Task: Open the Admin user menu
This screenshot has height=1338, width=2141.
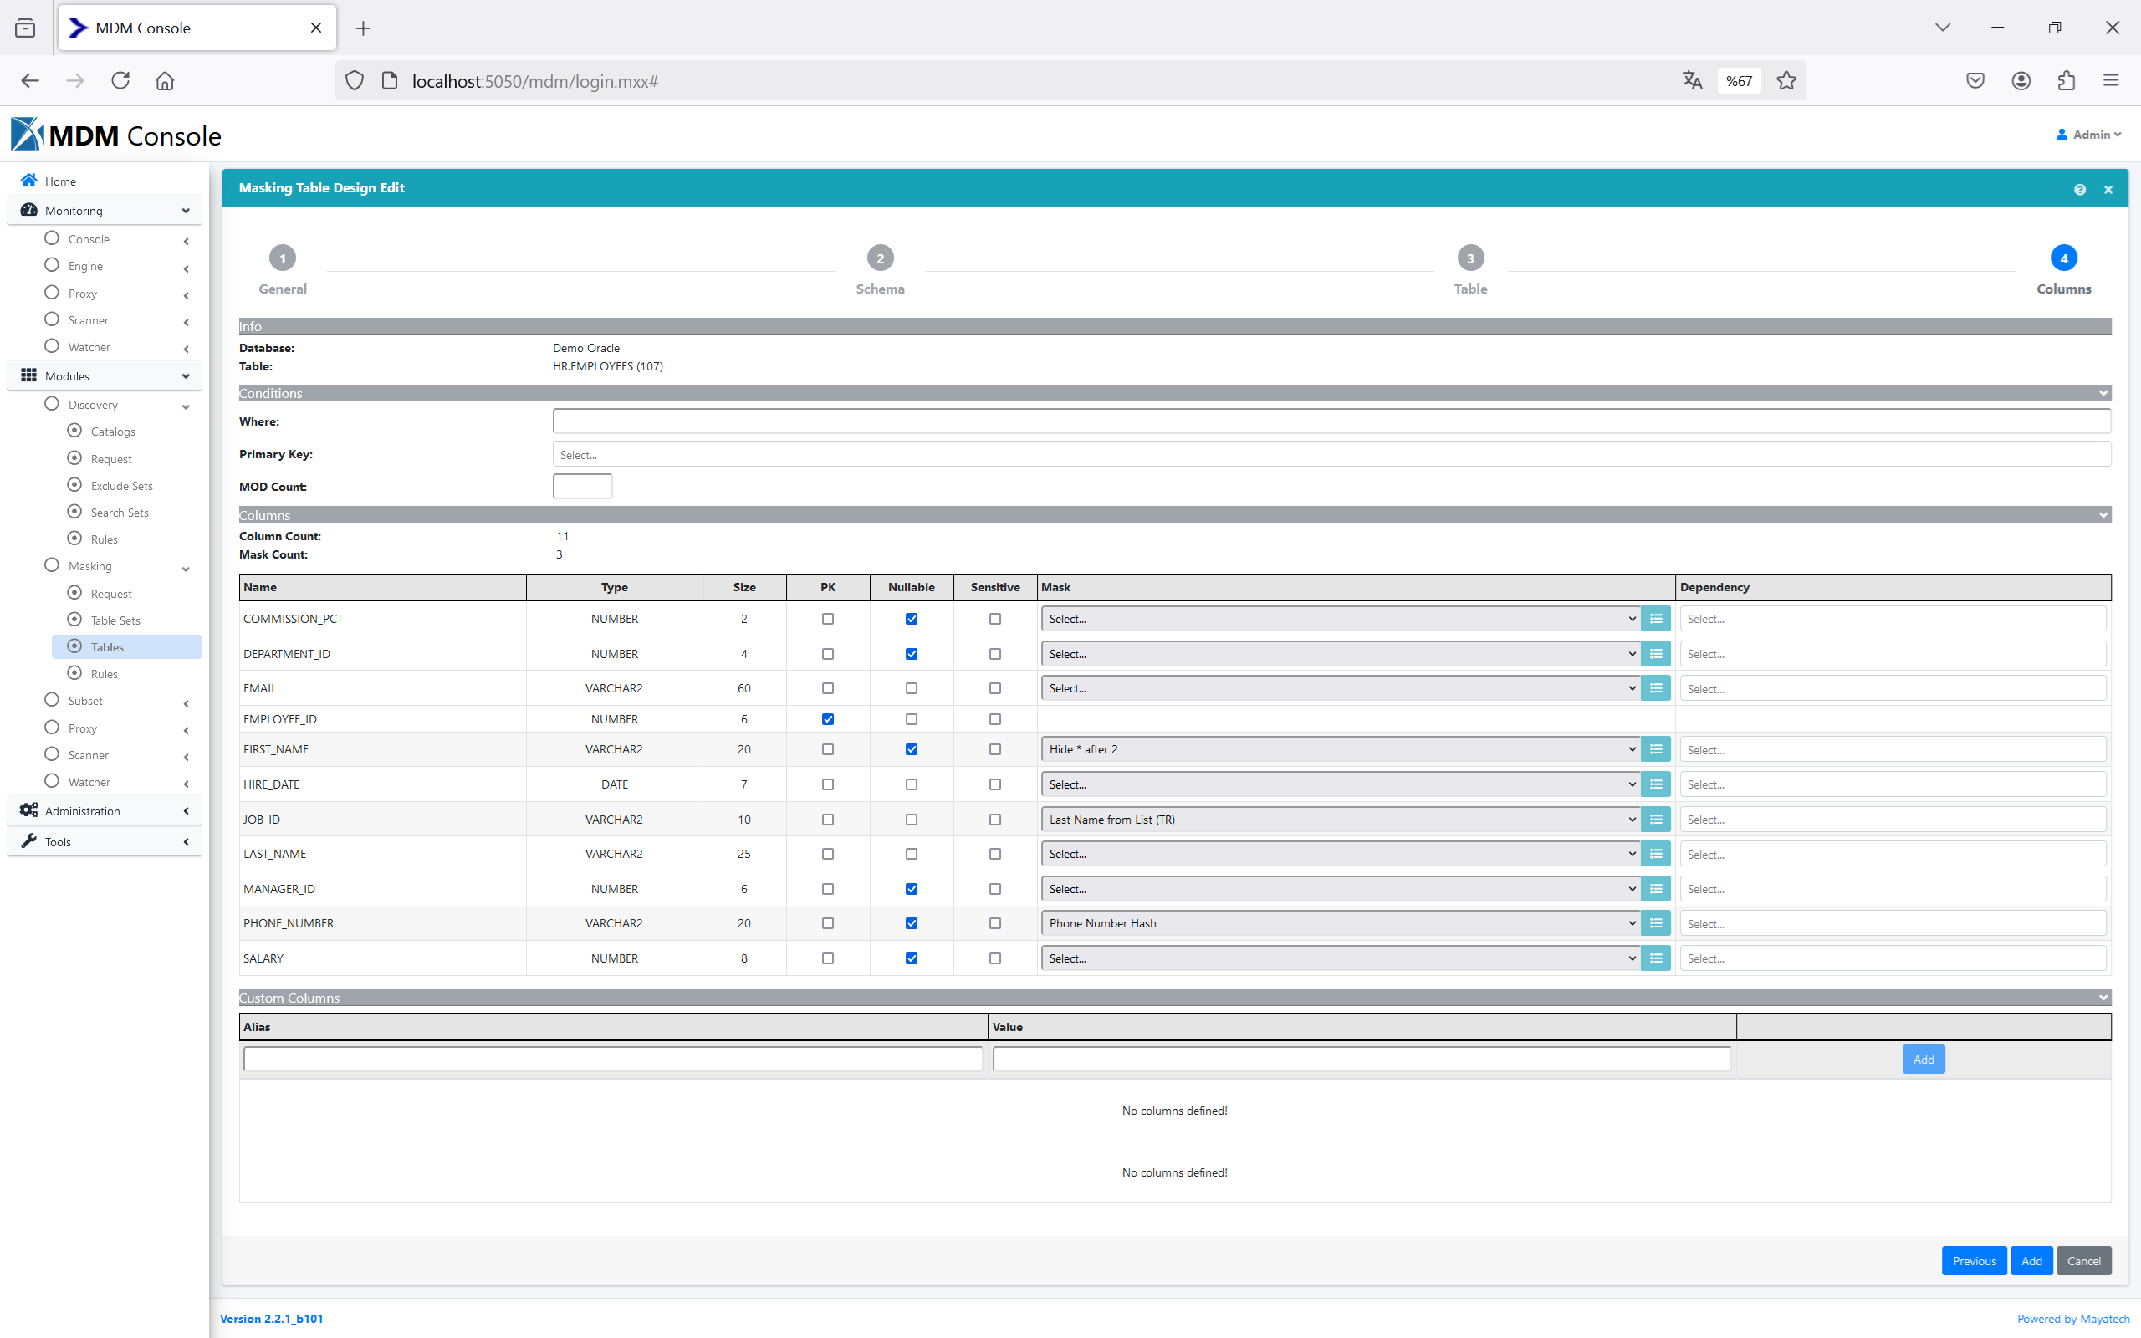Action: (x=2089, y=135)
